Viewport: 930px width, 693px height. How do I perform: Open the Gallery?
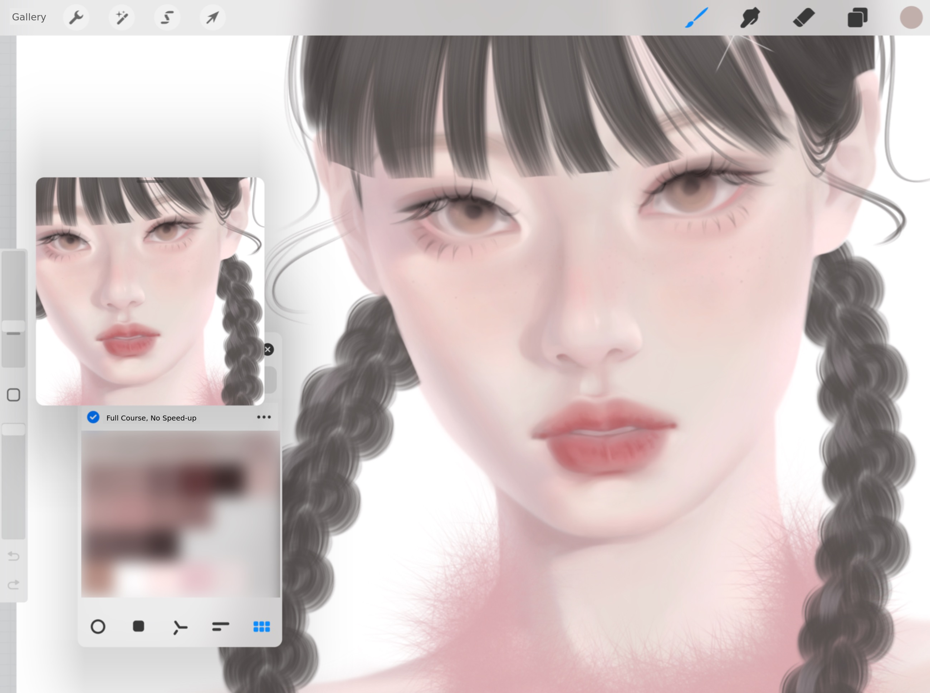tap(29, 17)
